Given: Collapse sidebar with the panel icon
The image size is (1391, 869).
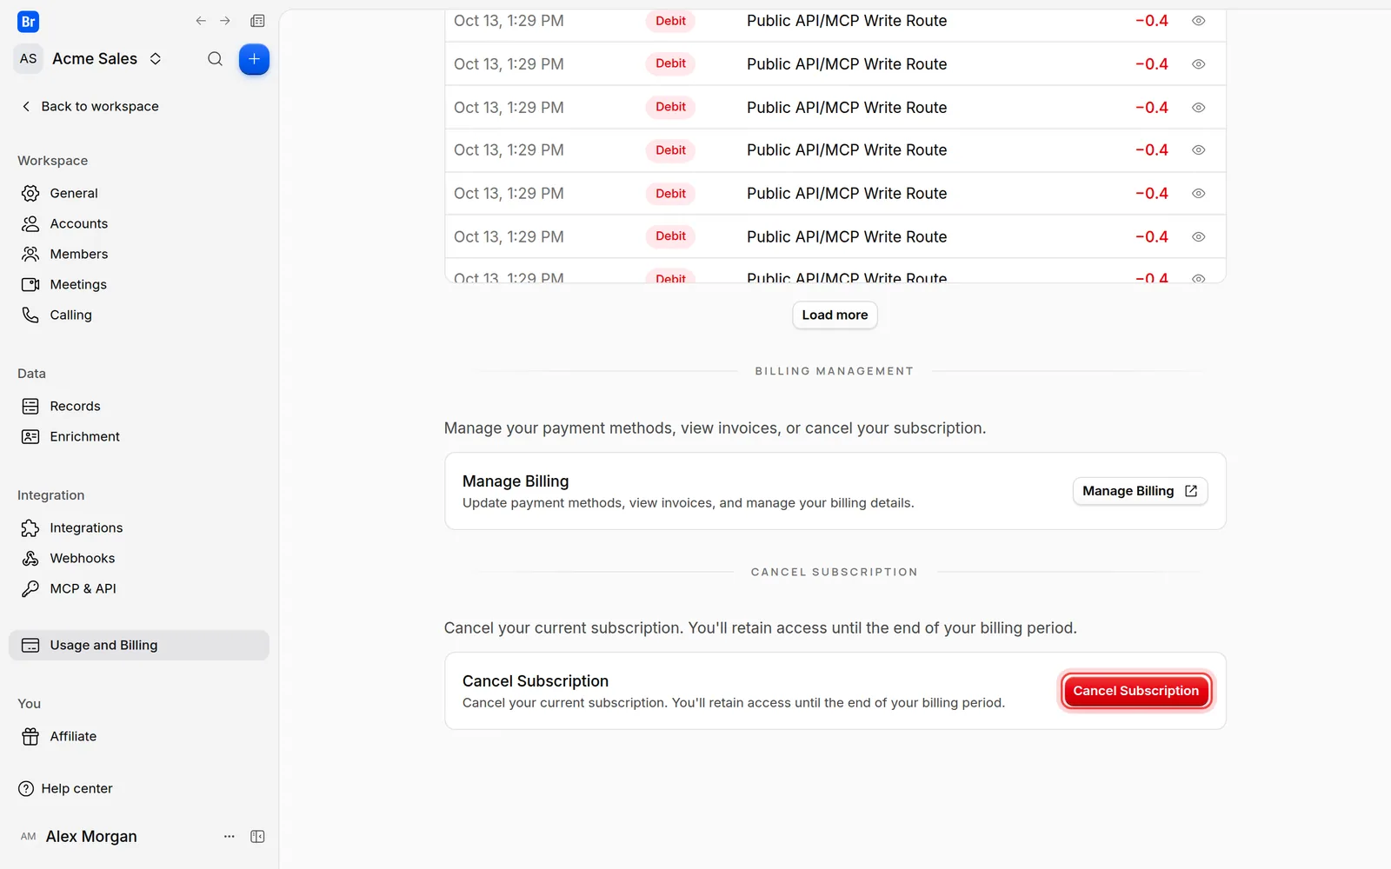Looking at the screenshot, I should point(257,836).
